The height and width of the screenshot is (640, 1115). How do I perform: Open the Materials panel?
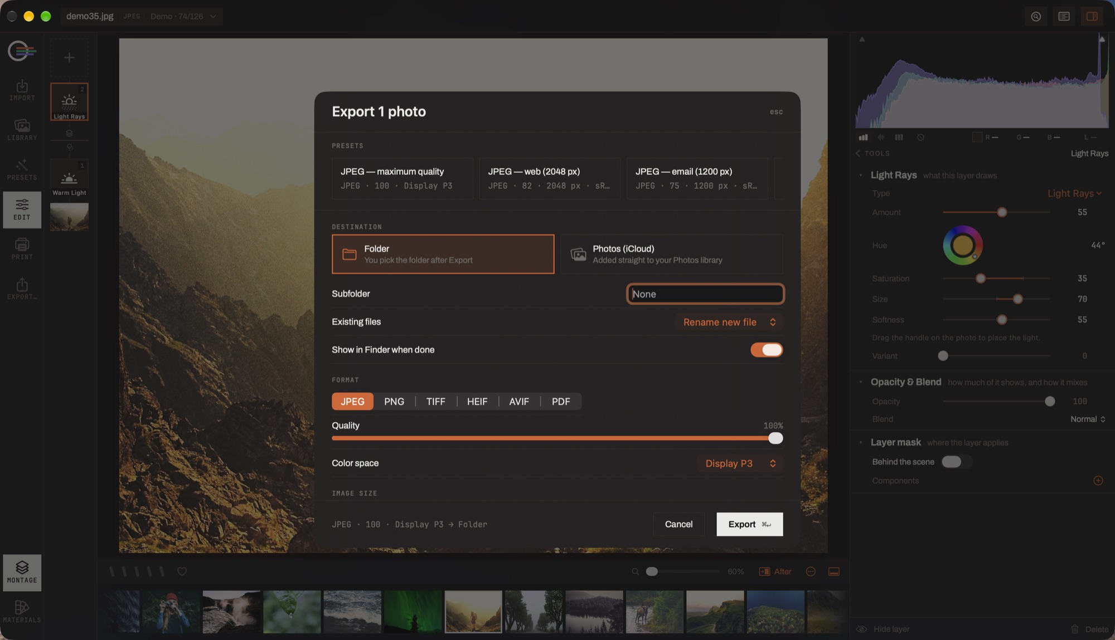pyautogui.click(x=22, y=612)
